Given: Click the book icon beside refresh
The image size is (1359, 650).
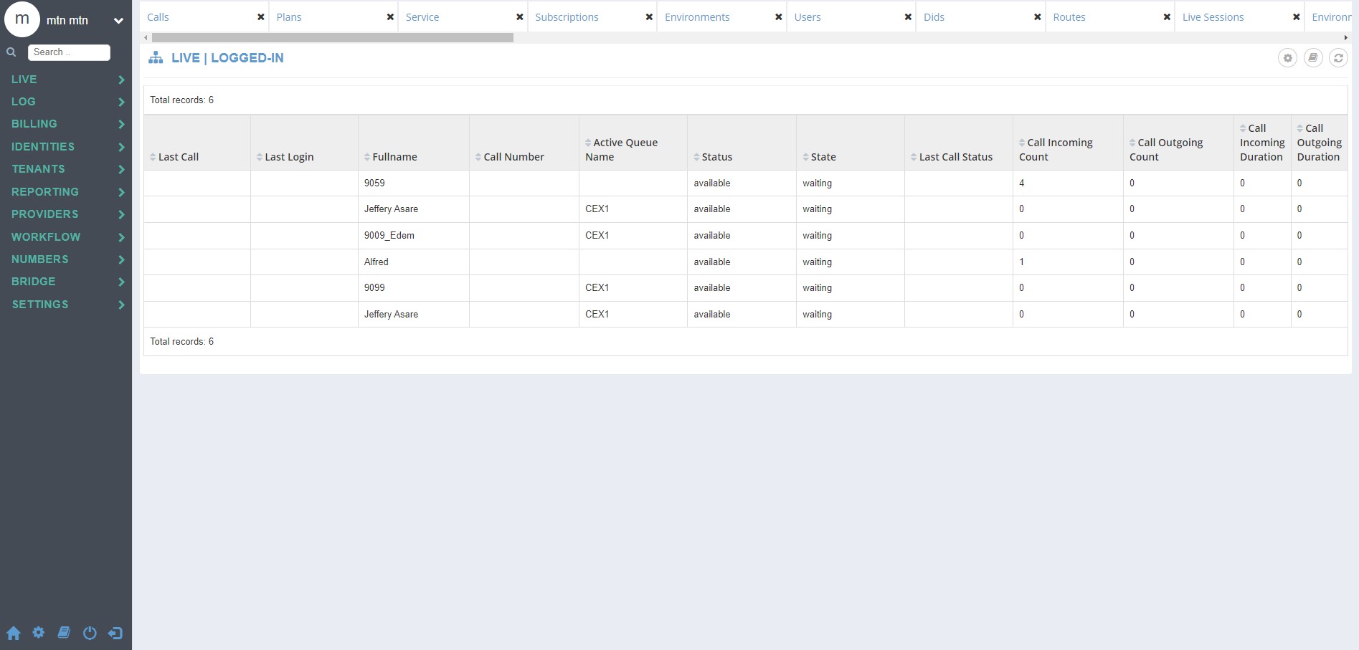Looking at the screenshot, I should pyautogui.click(x=1313, y=58).
